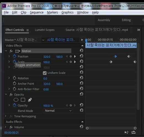The width and height of the screenshot is (144, 137).
Task: Collapse the Opacity effect group
Action: (6, 94)
